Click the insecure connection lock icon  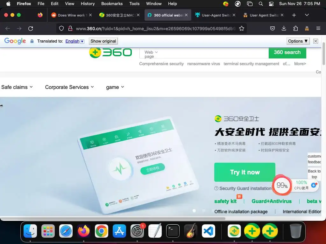(70, 28)
